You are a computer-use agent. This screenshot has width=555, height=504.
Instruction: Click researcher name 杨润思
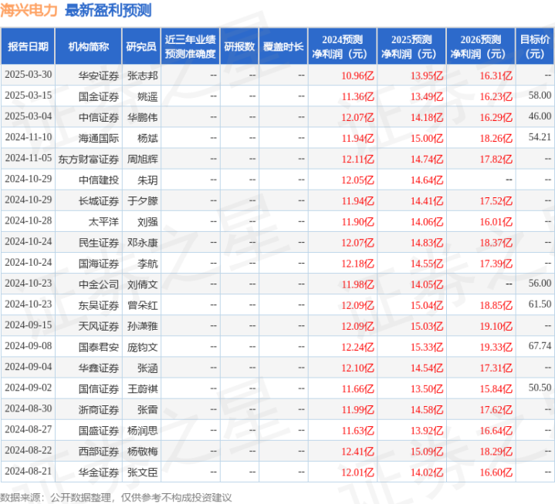(x=143, y=430)
